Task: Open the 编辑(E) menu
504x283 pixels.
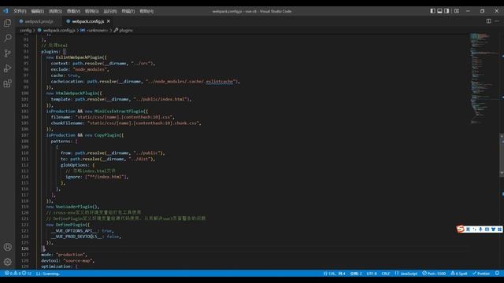Action: 38,11
